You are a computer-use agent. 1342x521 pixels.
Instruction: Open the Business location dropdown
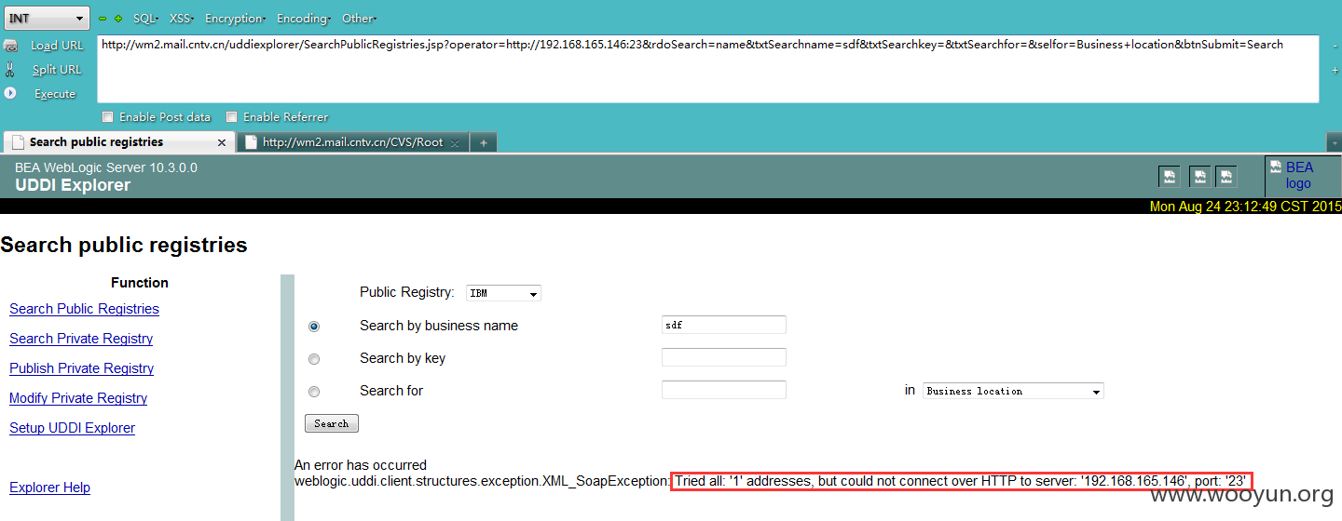(1014, 391)
